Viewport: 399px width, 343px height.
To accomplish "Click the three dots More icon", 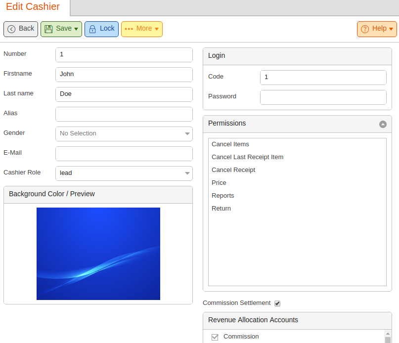I will click(129, 29).
